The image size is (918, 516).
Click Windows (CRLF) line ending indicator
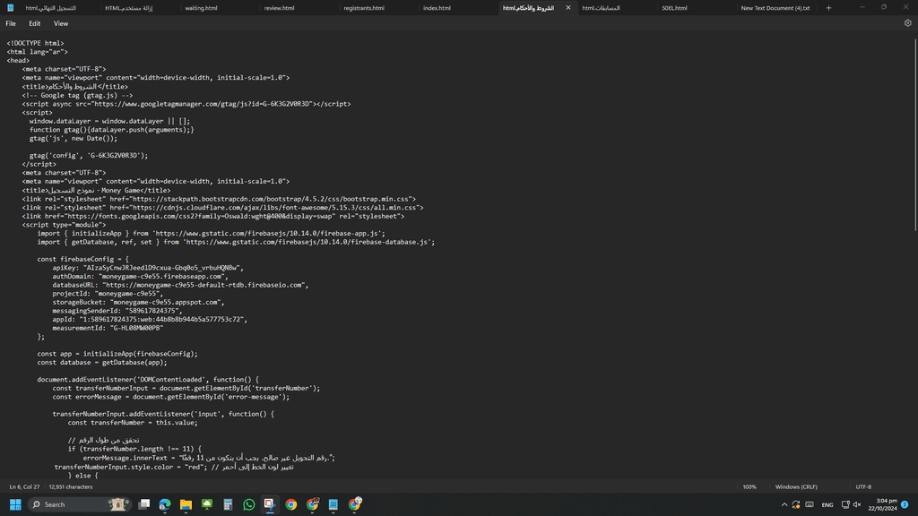(796, 486)
